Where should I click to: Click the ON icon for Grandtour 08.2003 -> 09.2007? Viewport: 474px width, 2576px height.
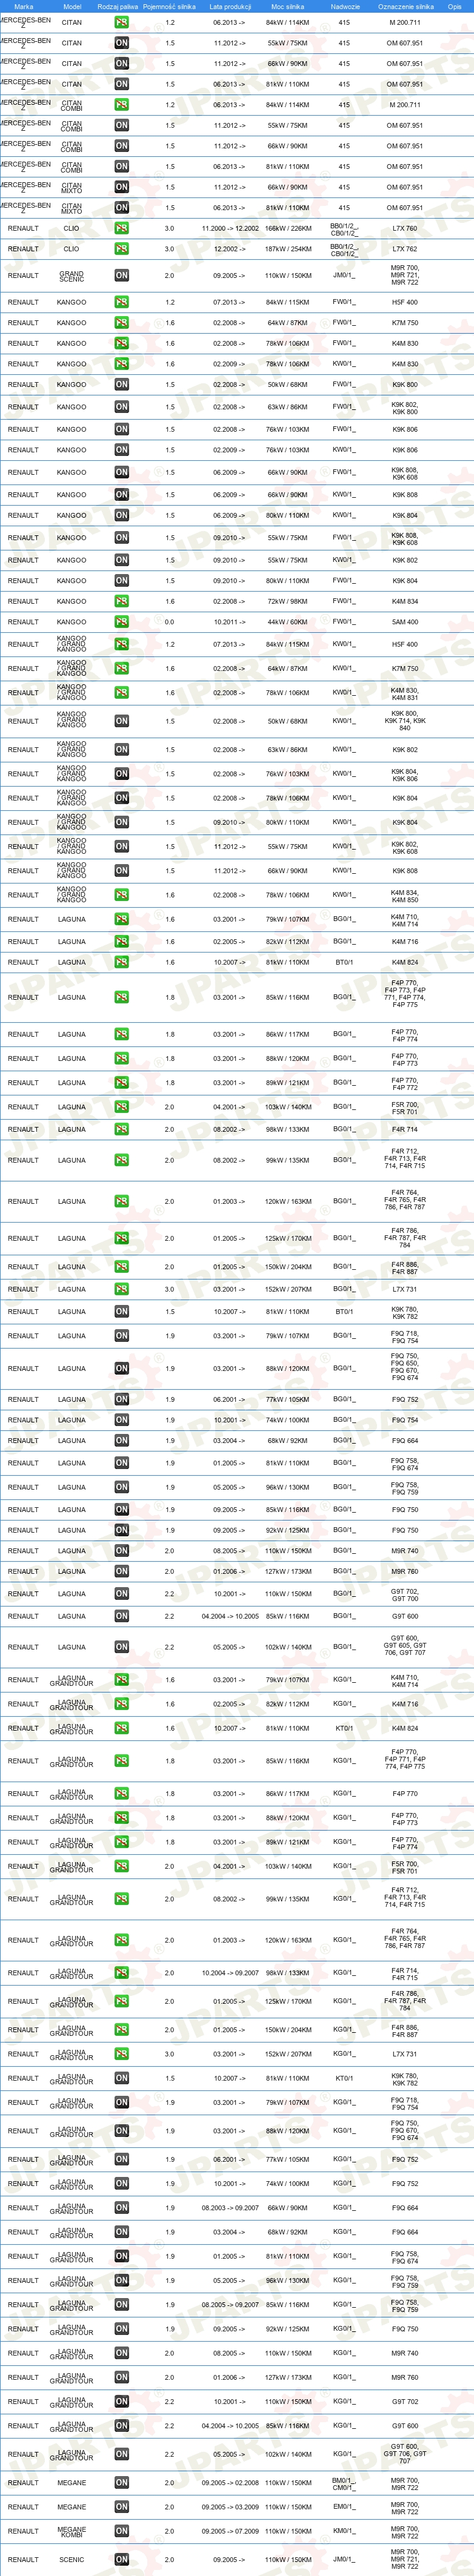[x=121, y=2208]
